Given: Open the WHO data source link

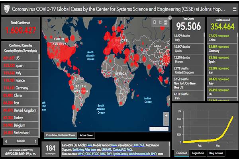Looking at the screenshot, I should pos(81,154).
